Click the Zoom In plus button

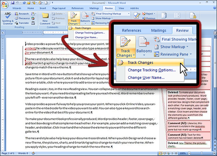[x=214, y=153]
